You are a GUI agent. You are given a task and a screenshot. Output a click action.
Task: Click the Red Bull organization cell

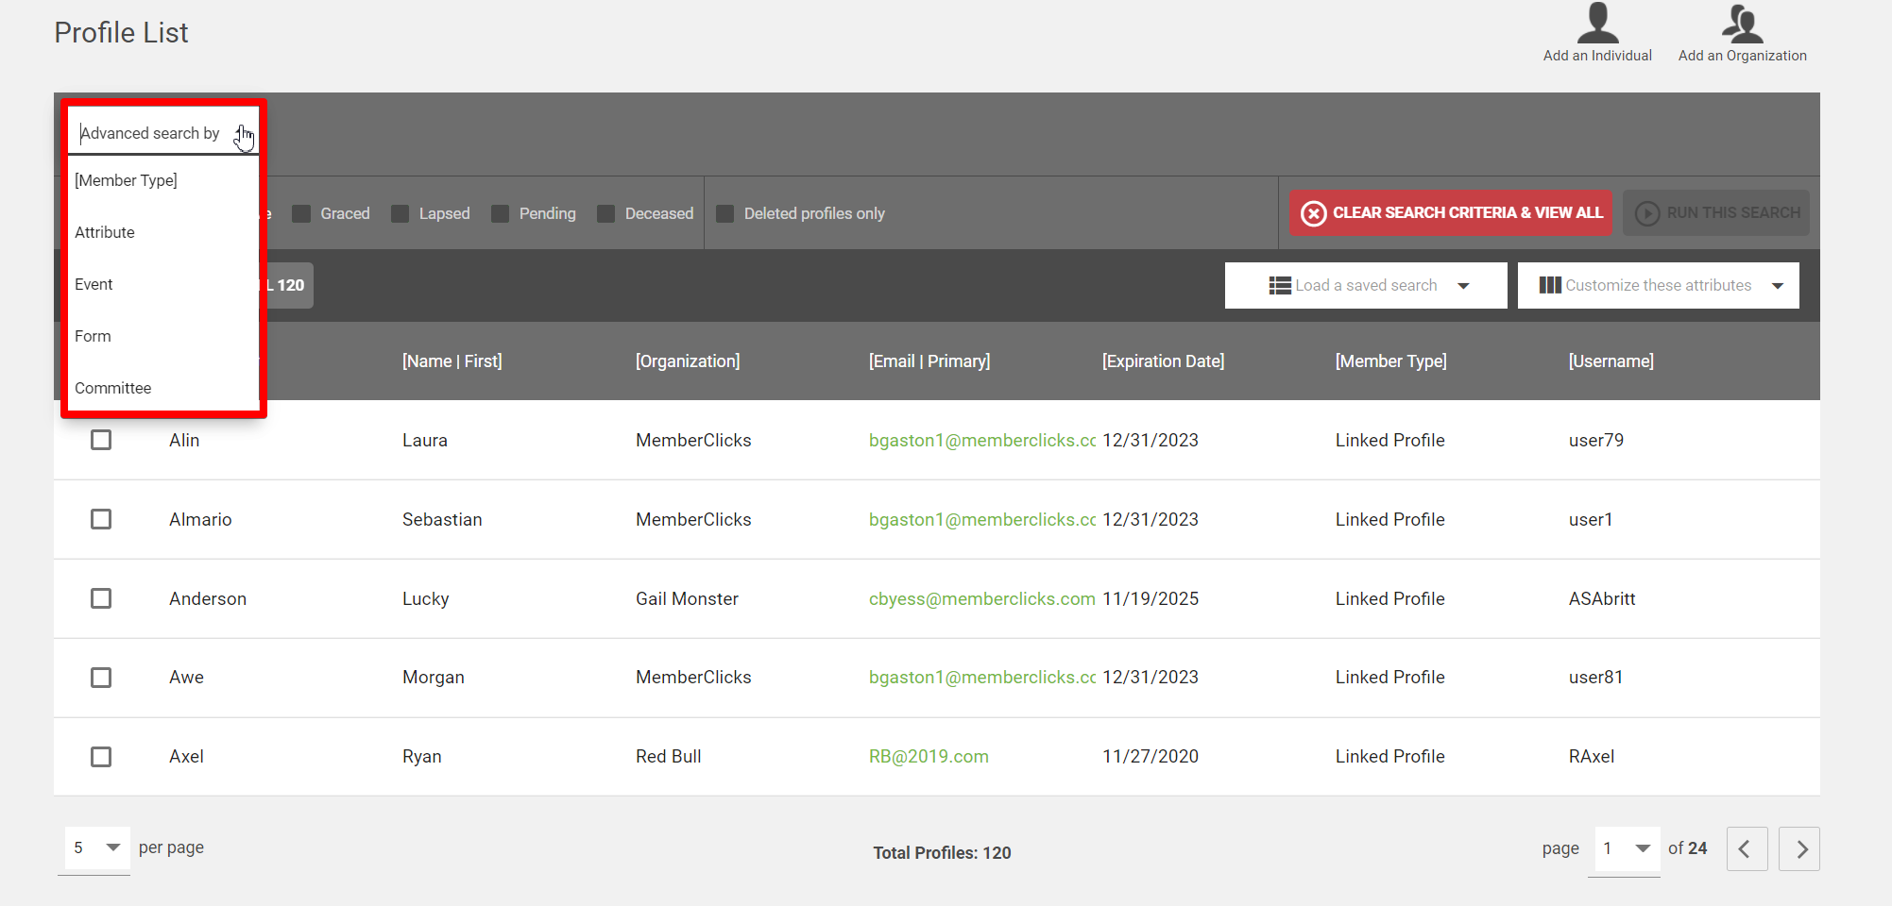coord(668,757)
